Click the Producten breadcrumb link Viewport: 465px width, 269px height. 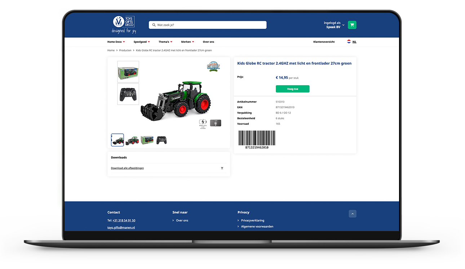[x=125, y=50]
